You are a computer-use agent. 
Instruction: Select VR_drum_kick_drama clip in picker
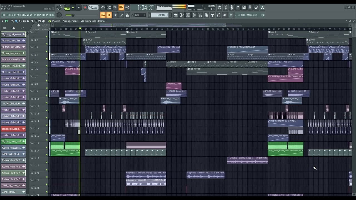(13, 34)
